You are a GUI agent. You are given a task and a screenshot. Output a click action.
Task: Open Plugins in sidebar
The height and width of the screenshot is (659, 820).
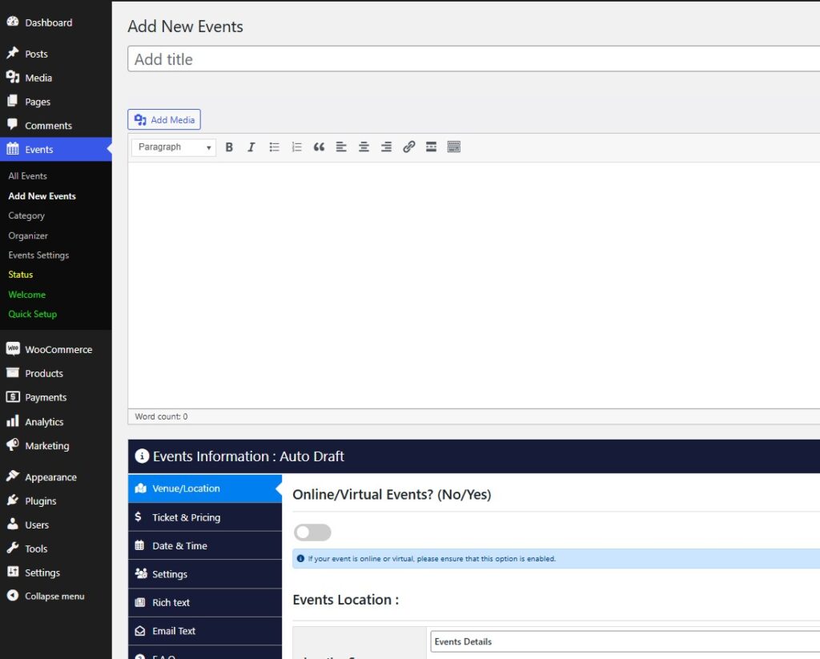click(x=55, y=501)
